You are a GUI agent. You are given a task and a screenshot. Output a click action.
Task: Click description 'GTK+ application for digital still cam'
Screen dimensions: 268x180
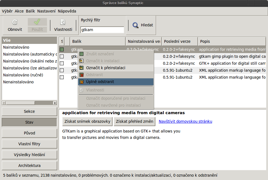232,63
